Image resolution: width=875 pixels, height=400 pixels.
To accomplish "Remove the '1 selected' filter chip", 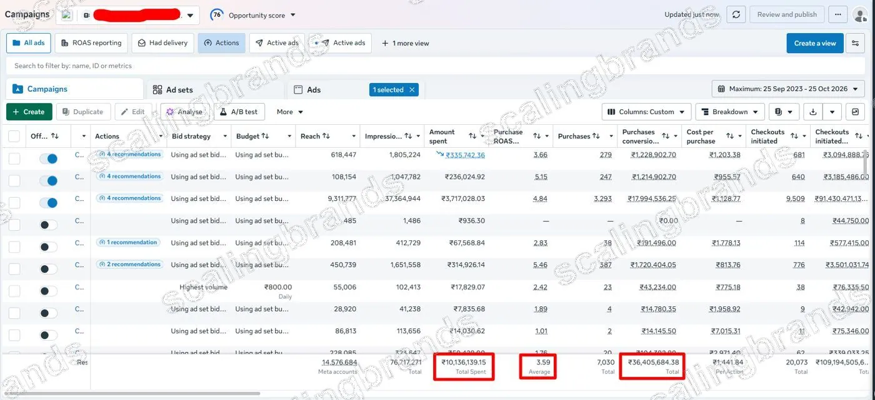I will [x=412, y=90].
